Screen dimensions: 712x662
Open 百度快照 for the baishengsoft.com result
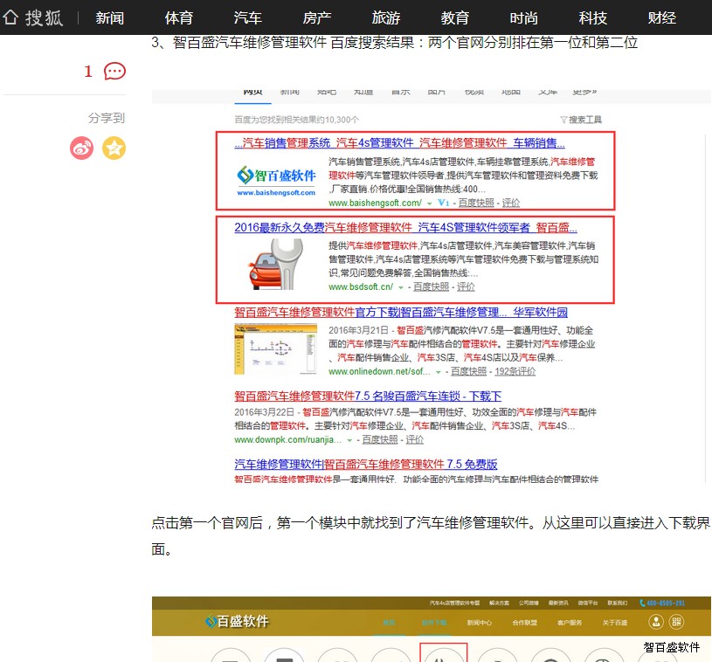(476, 203)
